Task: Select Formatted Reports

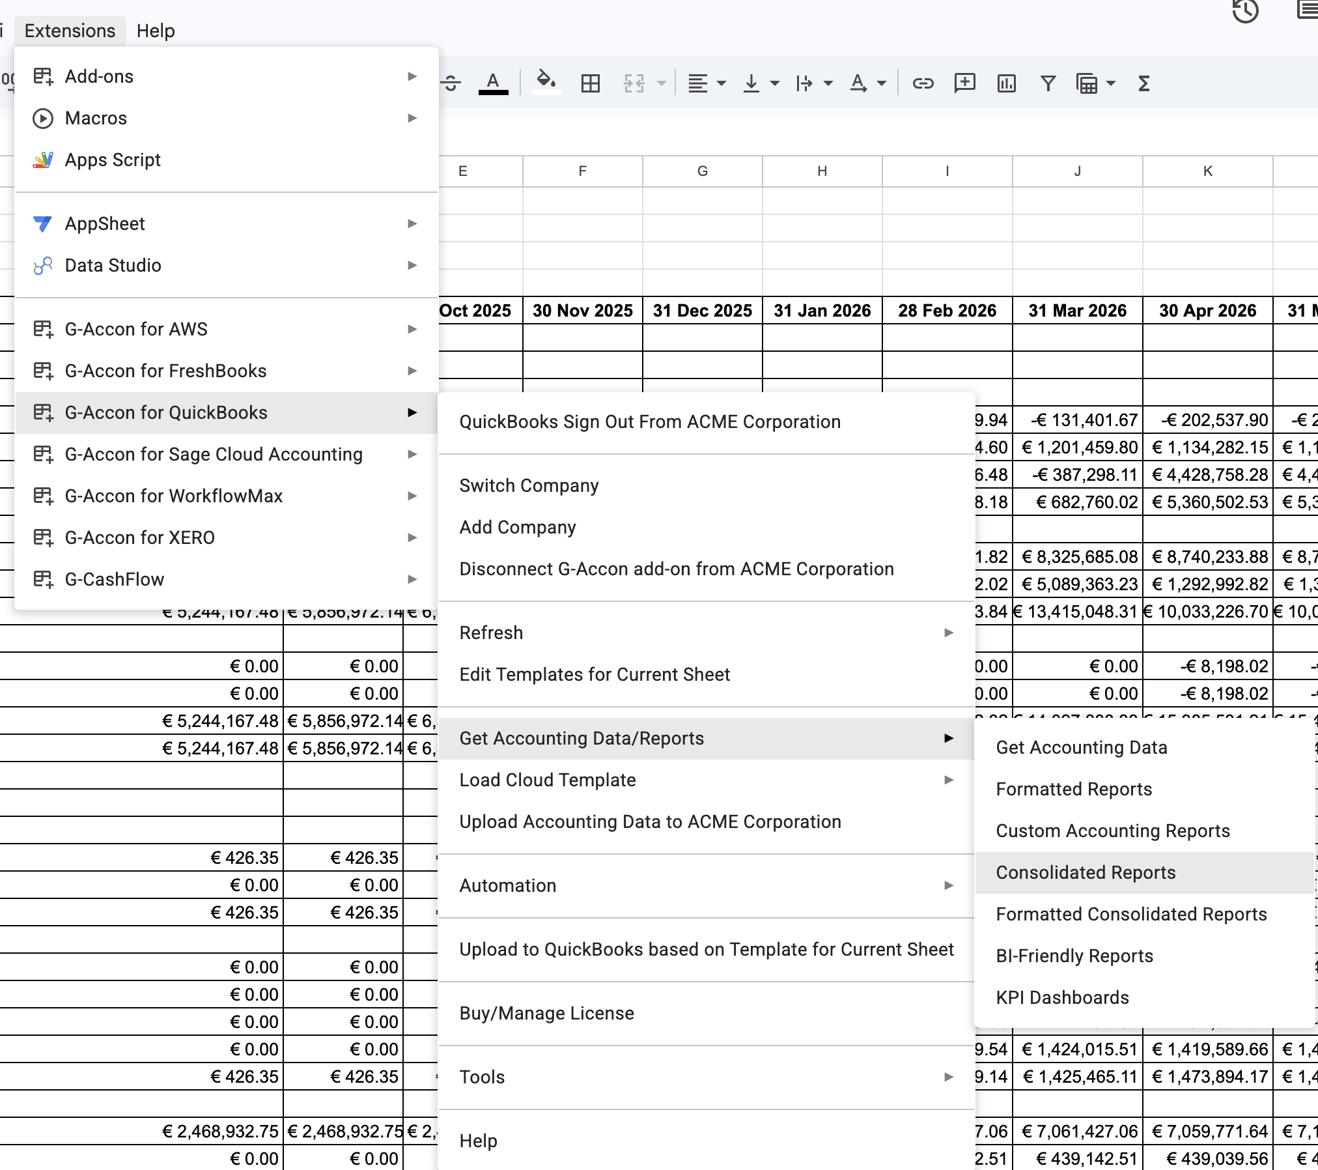Action: tap(1144, 789)
